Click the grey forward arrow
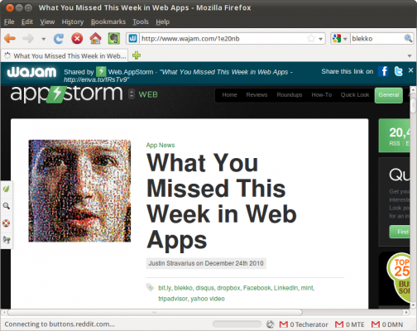Image resolution: width=417 pixels, height=331 pixels. [28, 38]
